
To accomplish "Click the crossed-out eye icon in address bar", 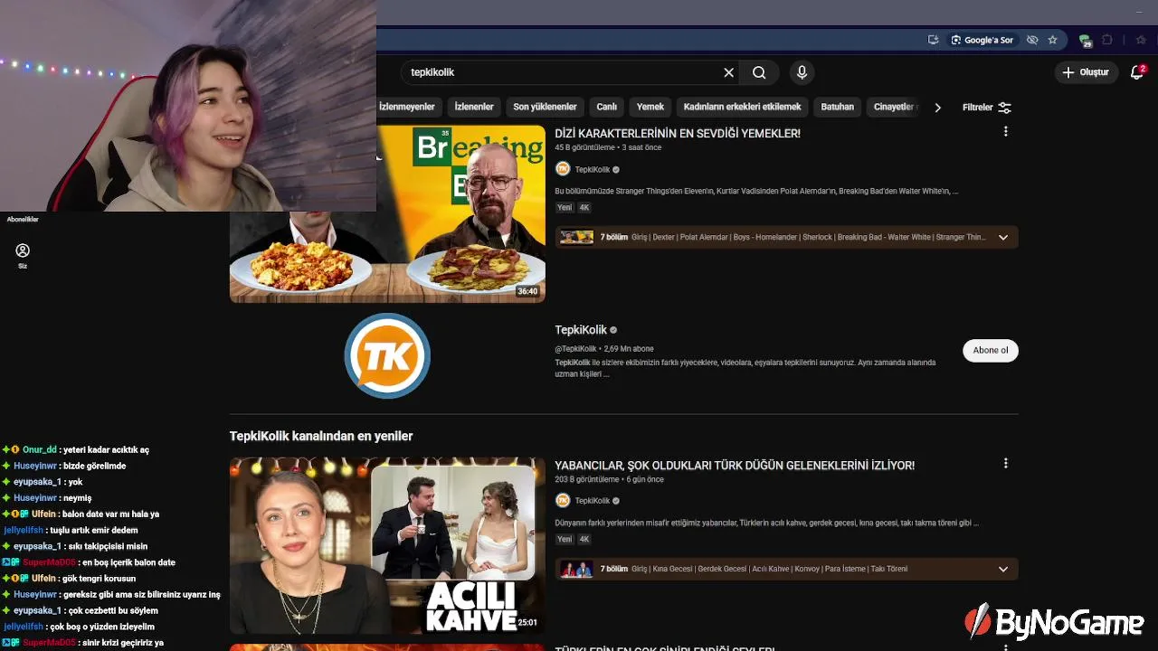I will click(x=1032, y=40).
